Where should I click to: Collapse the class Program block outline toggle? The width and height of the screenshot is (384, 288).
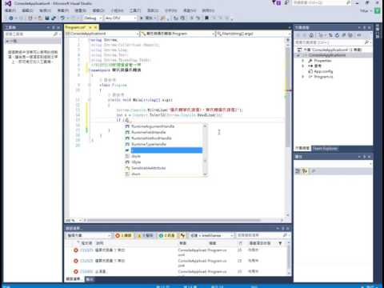pos(90,85)
